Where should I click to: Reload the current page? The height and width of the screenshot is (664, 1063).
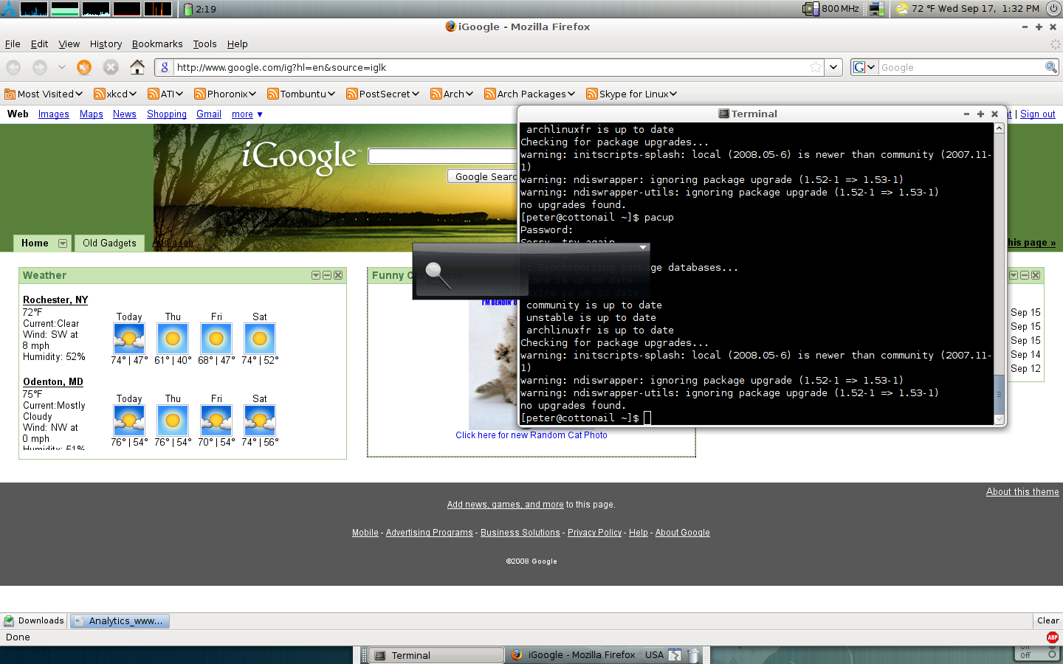84,67
